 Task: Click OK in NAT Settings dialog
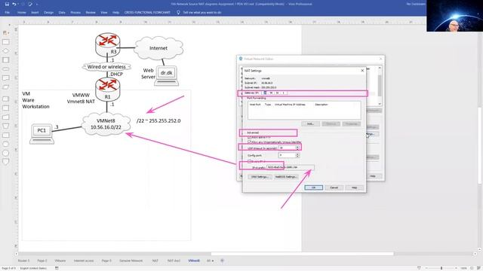click(314, 187)
